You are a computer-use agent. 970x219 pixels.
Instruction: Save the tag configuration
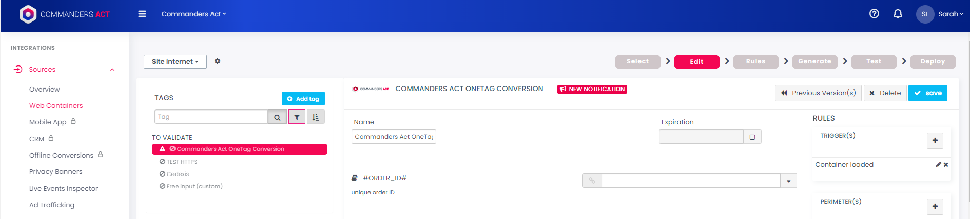927,93
